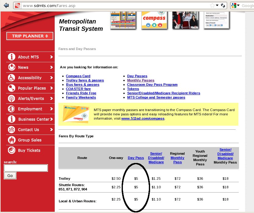Open About MTS menu item
The height and width of the screenshot is (213, 254).
click(x=28, y=57)
